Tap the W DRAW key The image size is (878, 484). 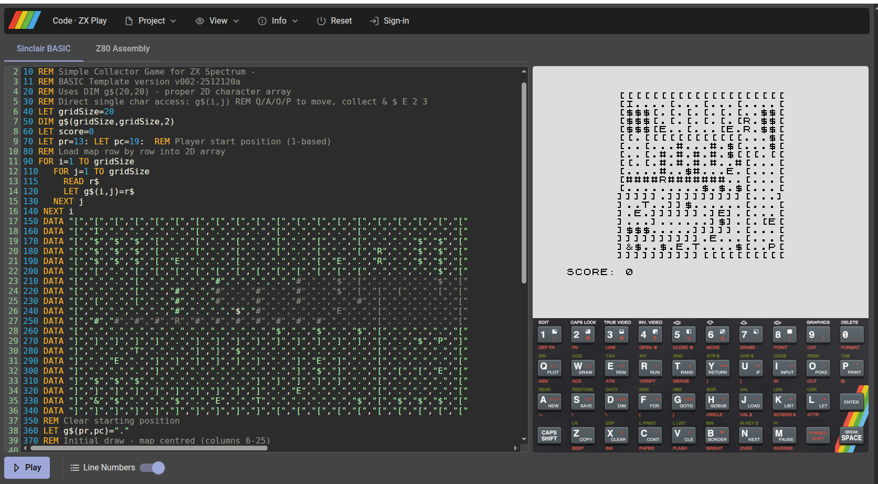583,367
